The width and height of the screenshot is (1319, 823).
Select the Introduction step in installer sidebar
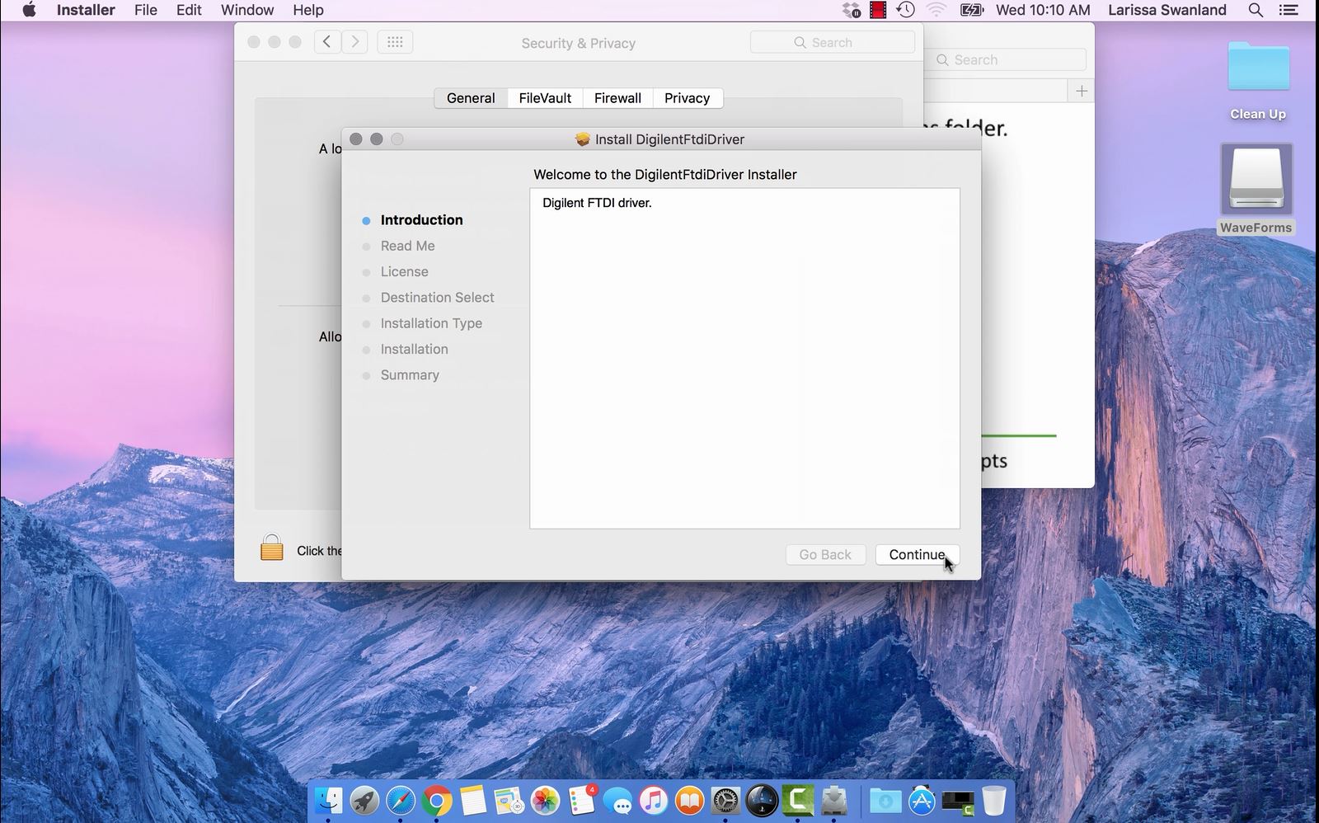(x=421, y=220)
